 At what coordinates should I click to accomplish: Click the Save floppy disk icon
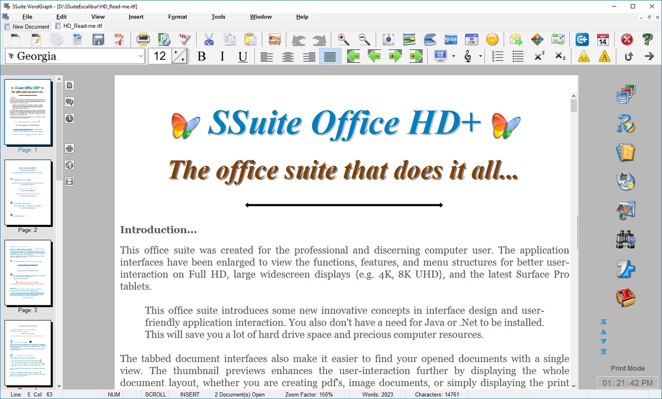(x=98, y=39)
